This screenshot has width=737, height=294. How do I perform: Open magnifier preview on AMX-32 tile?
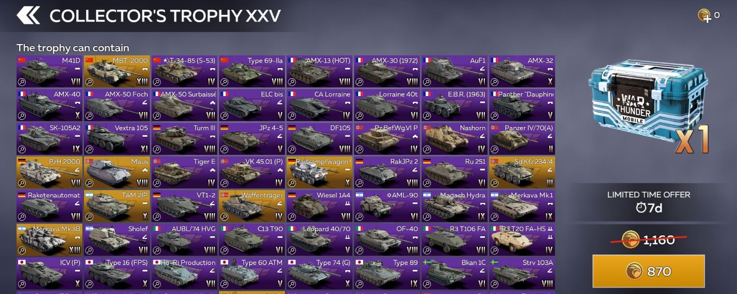click(x=495, y=82)
